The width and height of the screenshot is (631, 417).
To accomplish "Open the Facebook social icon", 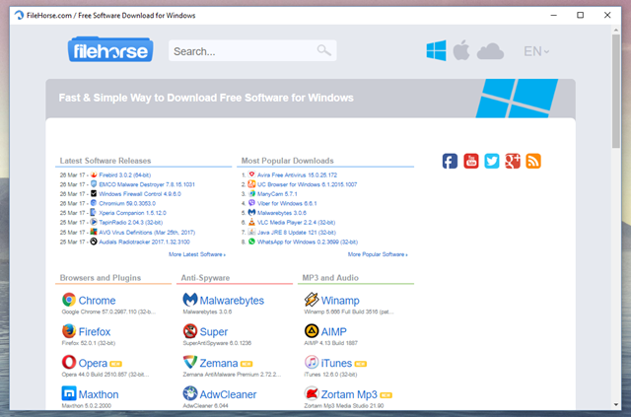I will coord(450,161).
